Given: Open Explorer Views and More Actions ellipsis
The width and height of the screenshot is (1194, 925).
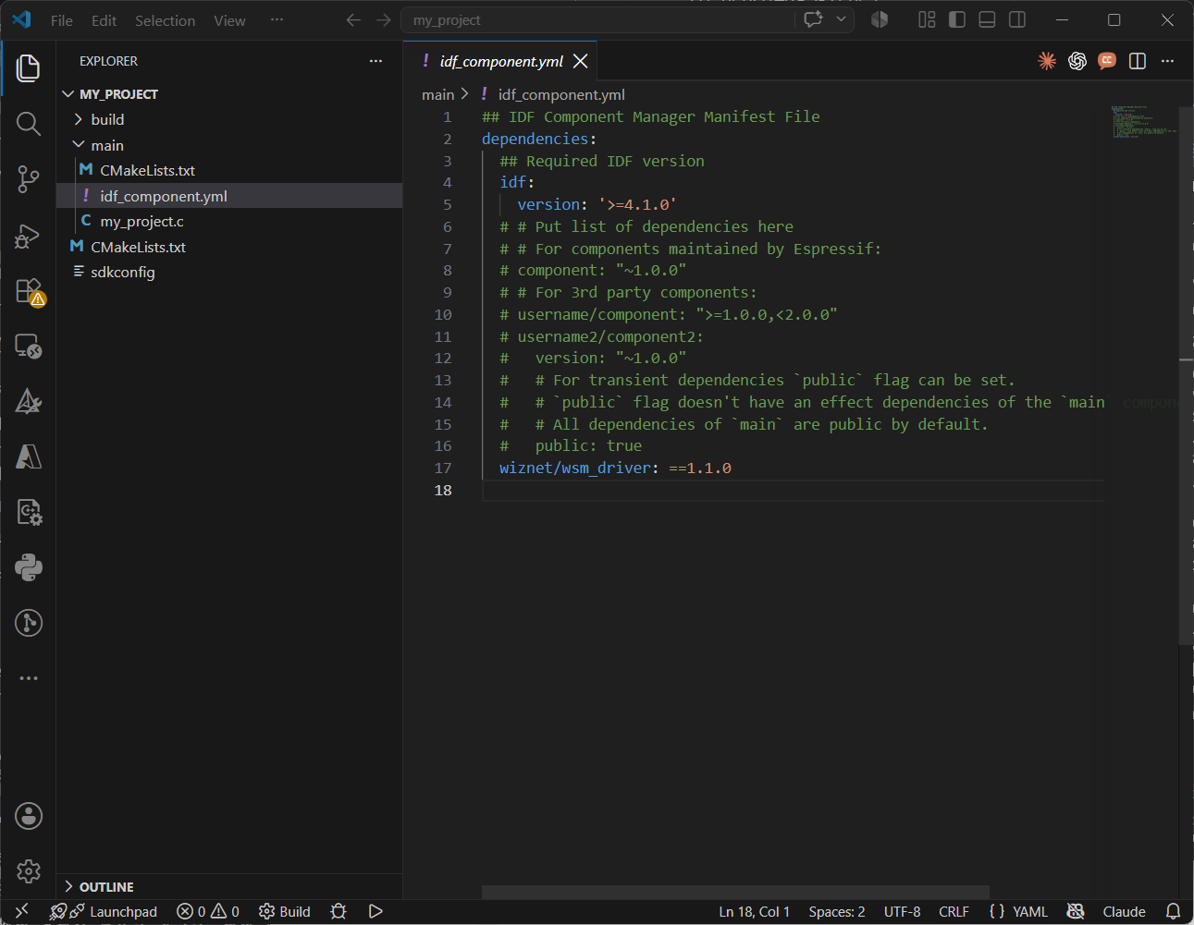Looking at the screenshot, I should pos(375,61).
